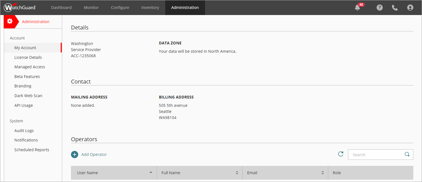Sort by Email column arrows
The image size is (422, 182).
coord(322,173)
